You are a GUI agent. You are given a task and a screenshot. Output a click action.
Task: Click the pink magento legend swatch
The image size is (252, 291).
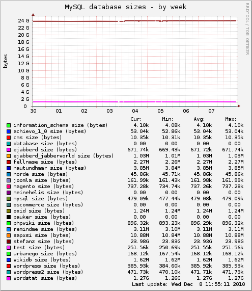pyautogui.click(x=9, y=187)
